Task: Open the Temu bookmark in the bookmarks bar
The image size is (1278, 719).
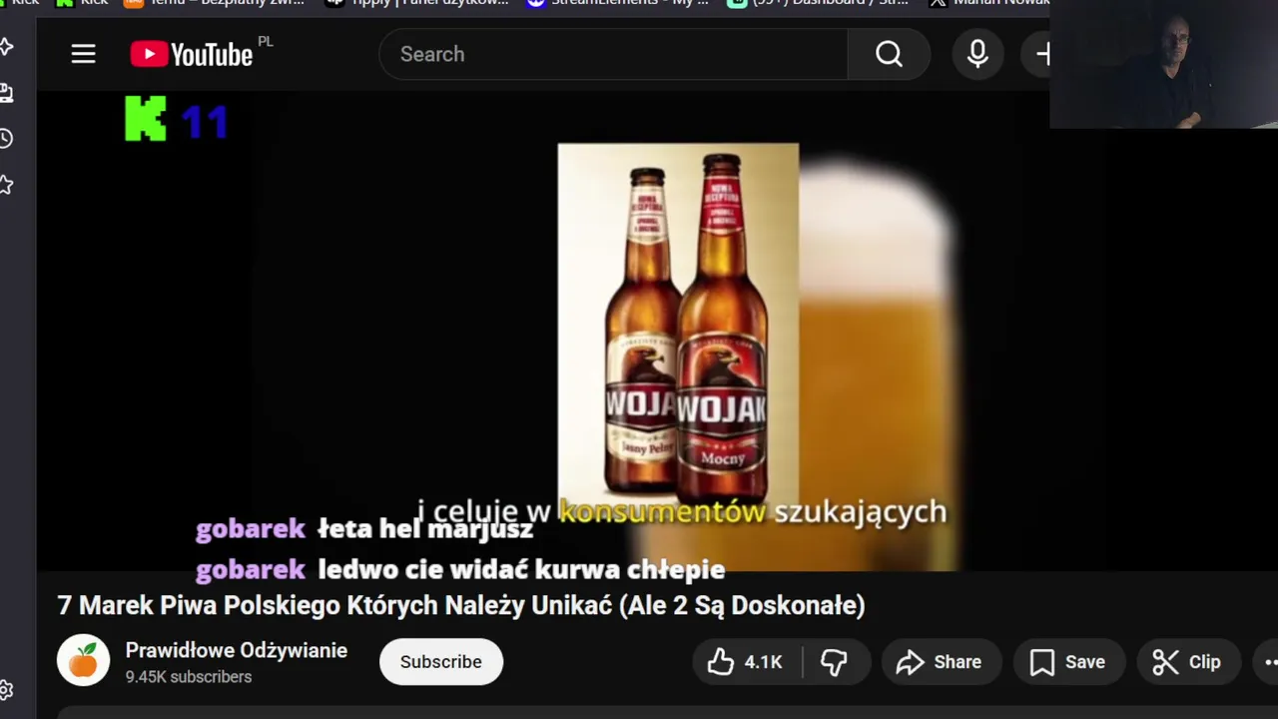Action: coord(215,3)
